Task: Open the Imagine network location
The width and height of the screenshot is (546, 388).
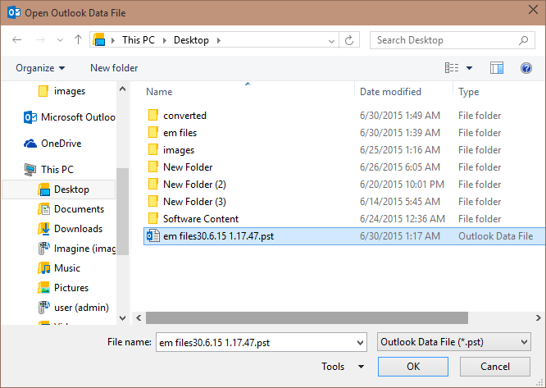Action: (x=76, y=249)
